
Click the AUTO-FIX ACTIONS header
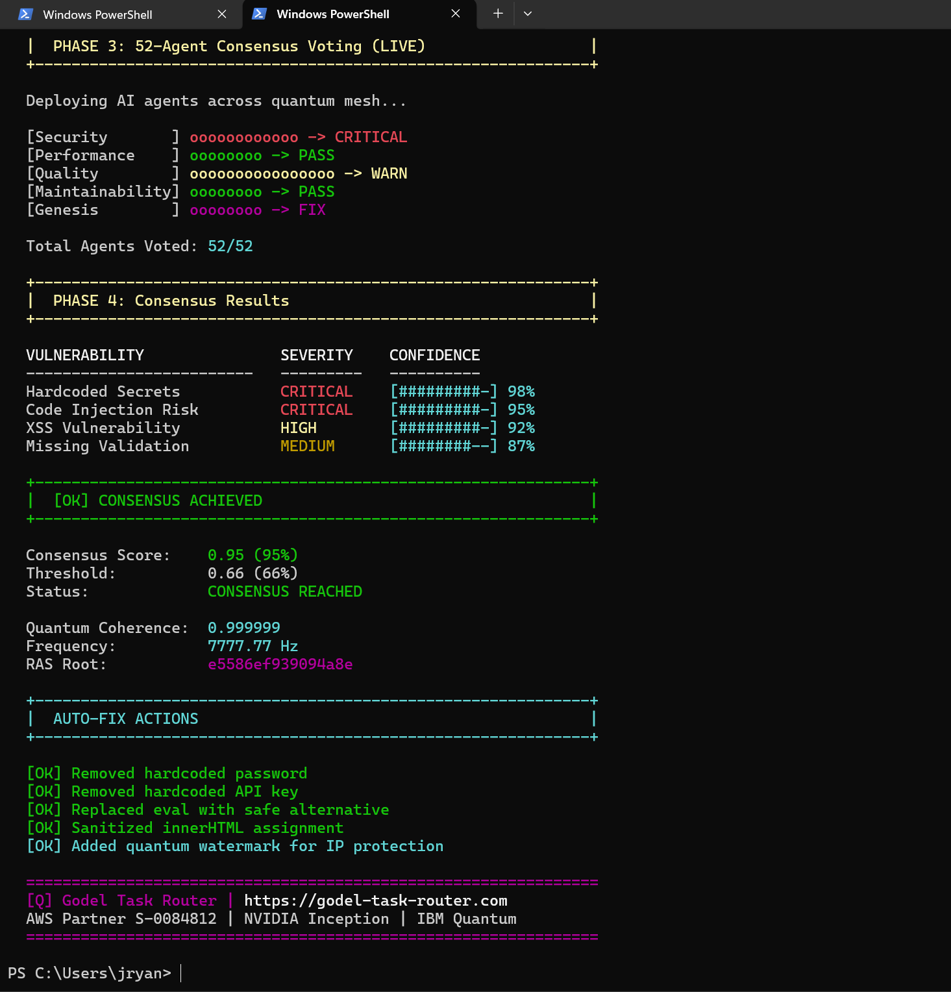coord(125,718)
